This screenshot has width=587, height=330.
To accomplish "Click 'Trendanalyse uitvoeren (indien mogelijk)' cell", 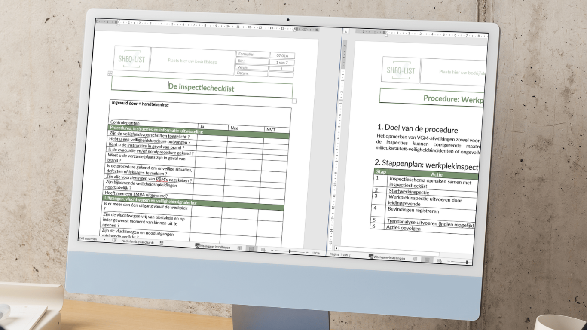I will 430,223.
